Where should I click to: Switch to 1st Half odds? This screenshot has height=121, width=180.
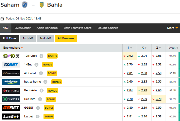point(28,38)
